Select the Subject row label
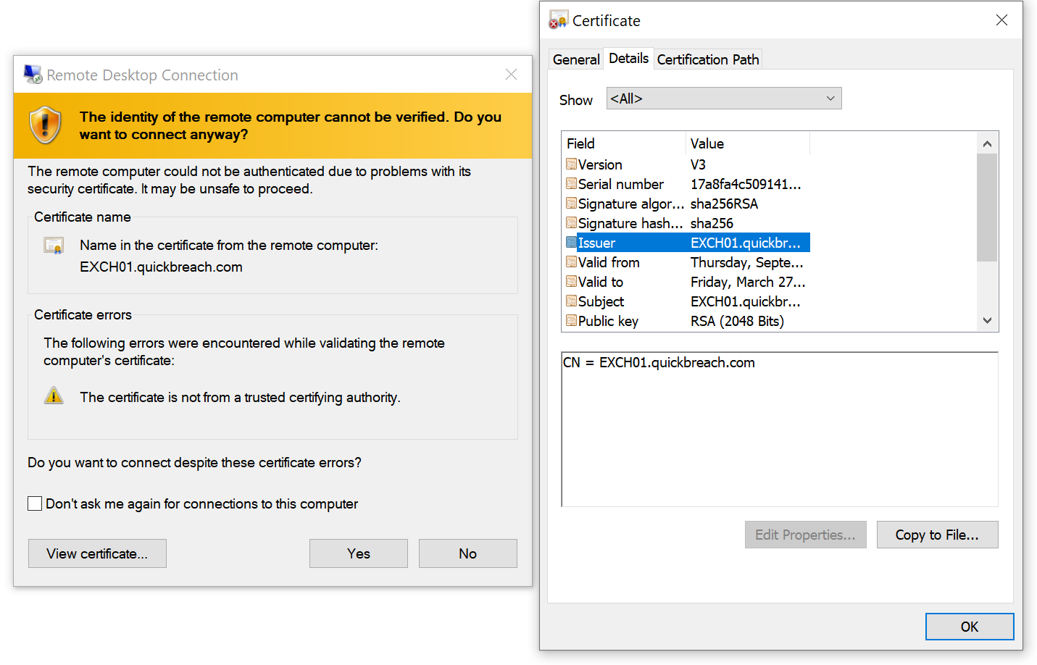 pyautogui.click(x=601, y=301)
